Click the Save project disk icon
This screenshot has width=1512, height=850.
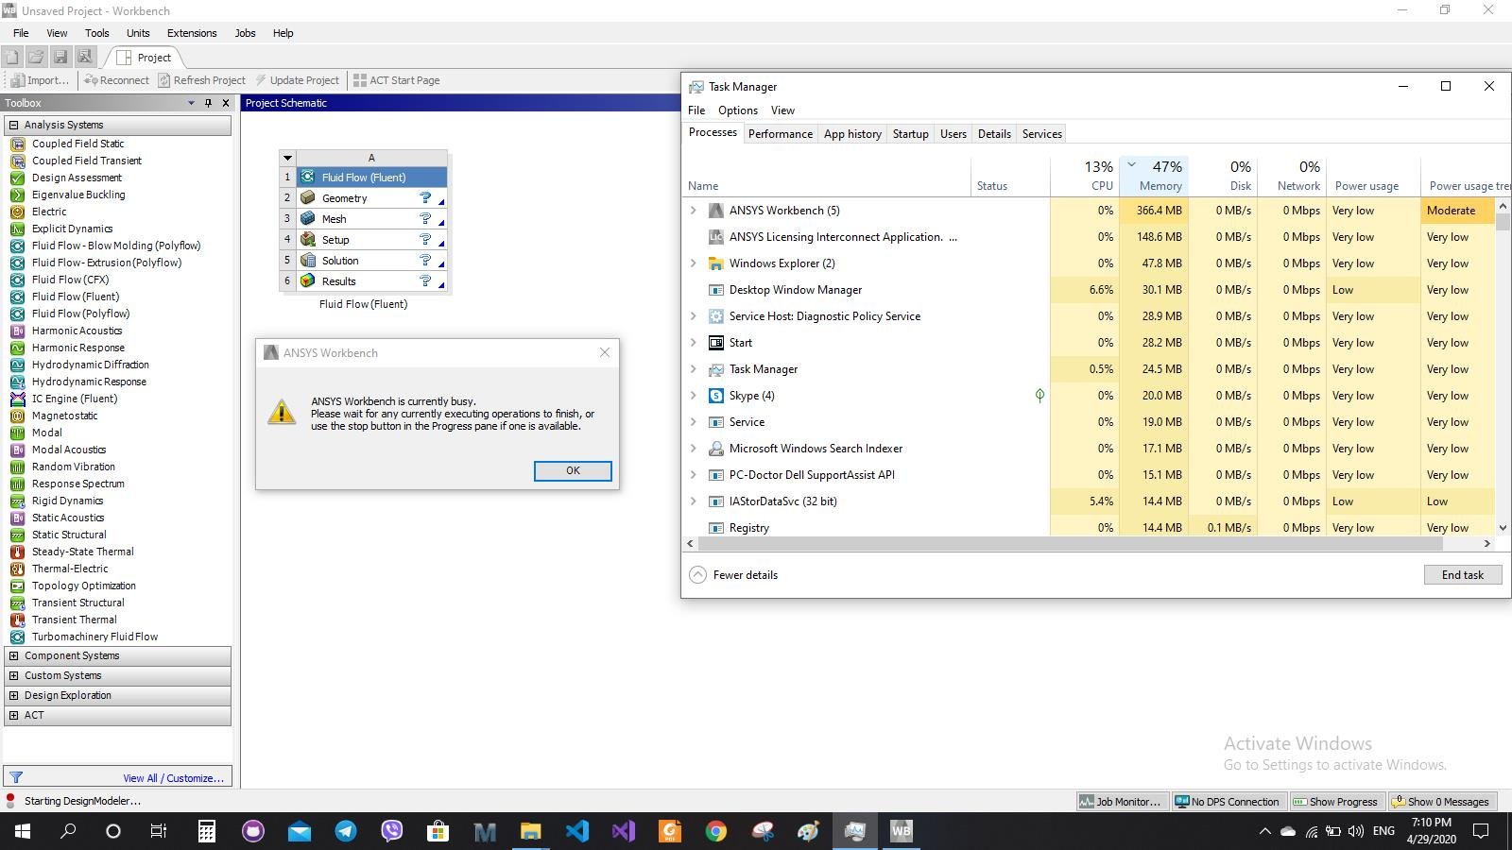(x=60, y=57)
